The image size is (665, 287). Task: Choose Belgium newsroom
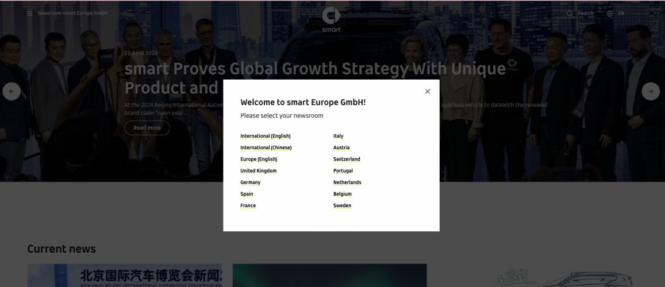click(x=342, y=194)
